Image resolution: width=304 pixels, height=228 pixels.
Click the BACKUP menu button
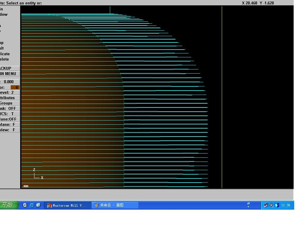pos(9,68)
